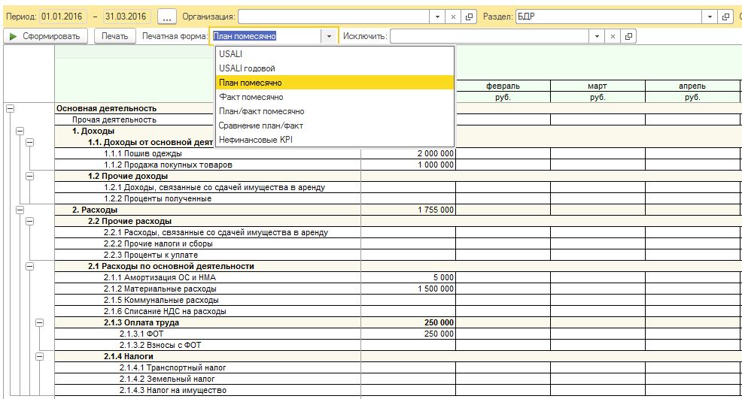The height and width of the screenshot is (399, 742).
Task: Open the Раздел selection window icon
Action: coord(725,17)
